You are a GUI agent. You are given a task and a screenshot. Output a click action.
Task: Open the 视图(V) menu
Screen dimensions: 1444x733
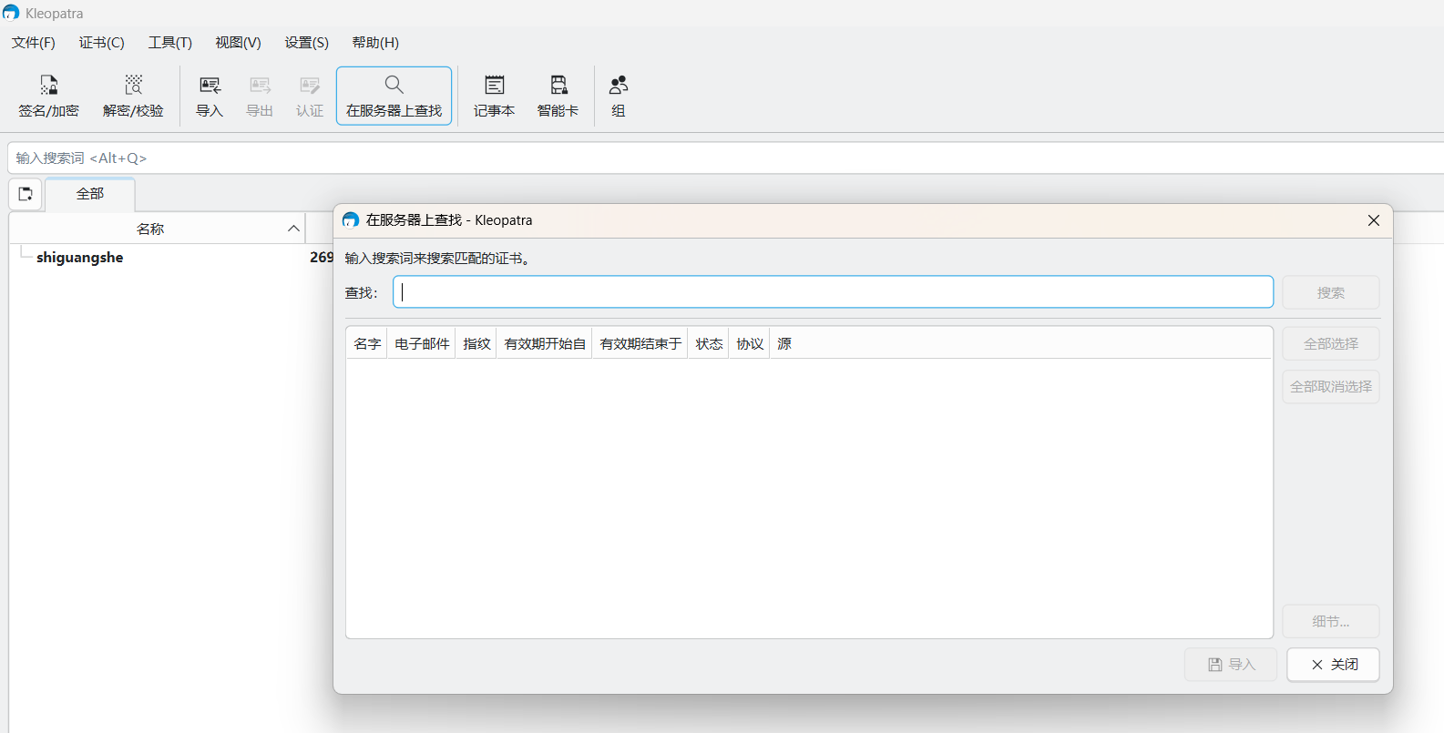click(239, 43)
